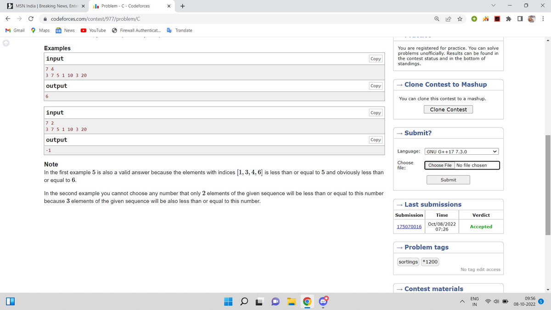Click the Choose File button
The height and width of the screenshot is (310, 551).
[440, 165]
